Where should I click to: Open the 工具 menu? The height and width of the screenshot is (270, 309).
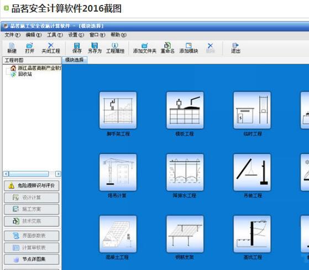point(55,35)
